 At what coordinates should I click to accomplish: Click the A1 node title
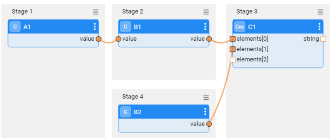[x=27, y=27]
